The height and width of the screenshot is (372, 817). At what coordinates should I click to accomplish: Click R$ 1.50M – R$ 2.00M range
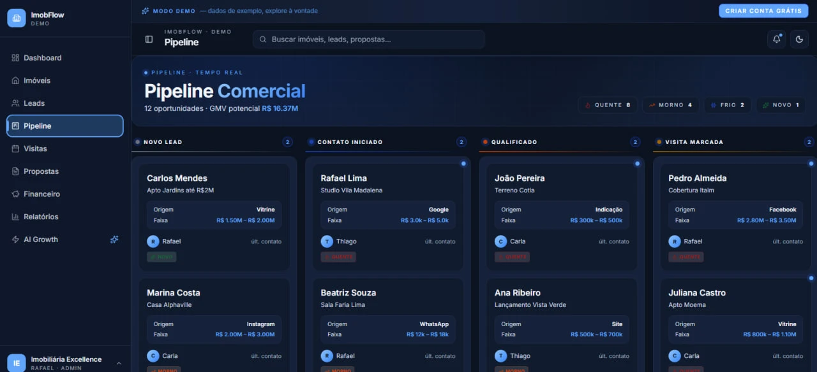(x=246, y=220)
